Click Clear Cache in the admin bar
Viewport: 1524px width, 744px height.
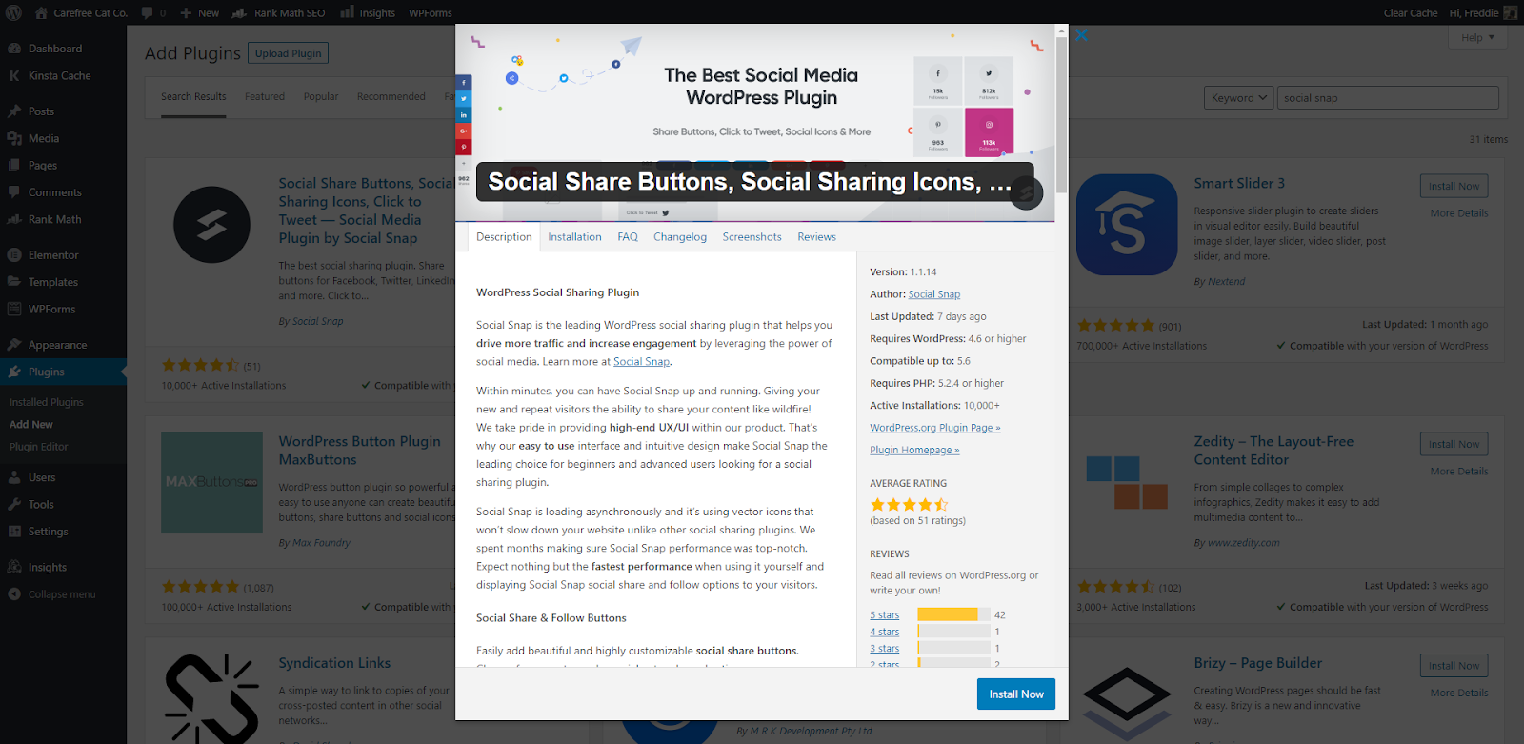point(1411,13)
